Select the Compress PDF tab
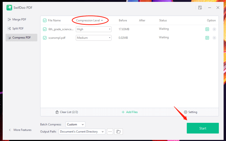226x141 pixels. (22, 38)
